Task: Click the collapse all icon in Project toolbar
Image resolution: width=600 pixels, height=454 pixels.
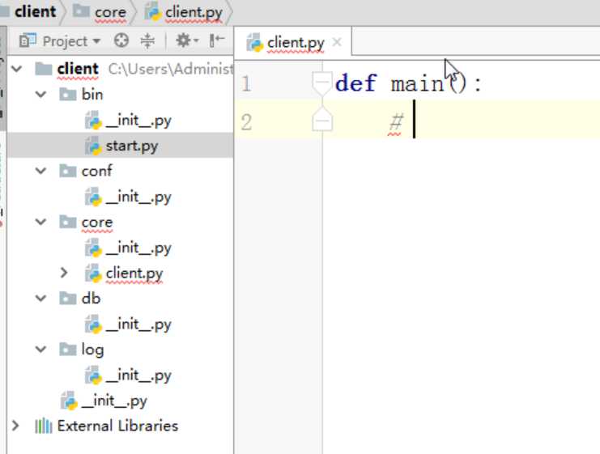Action: [x=147, y=40]
